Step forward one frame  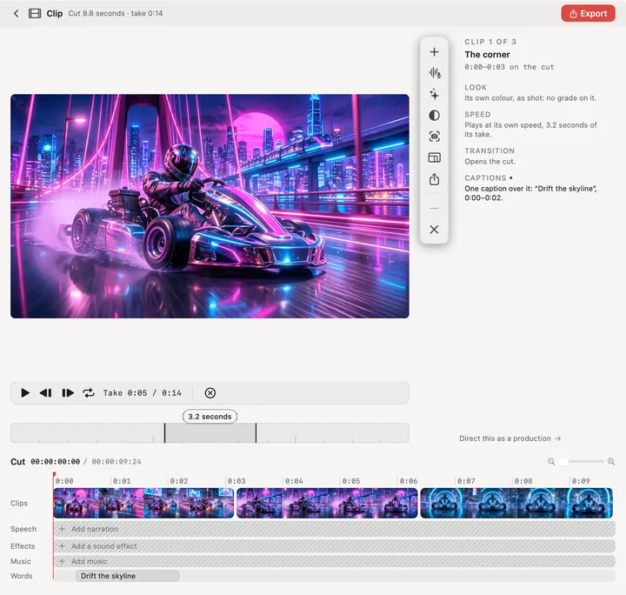coord(68,393)
